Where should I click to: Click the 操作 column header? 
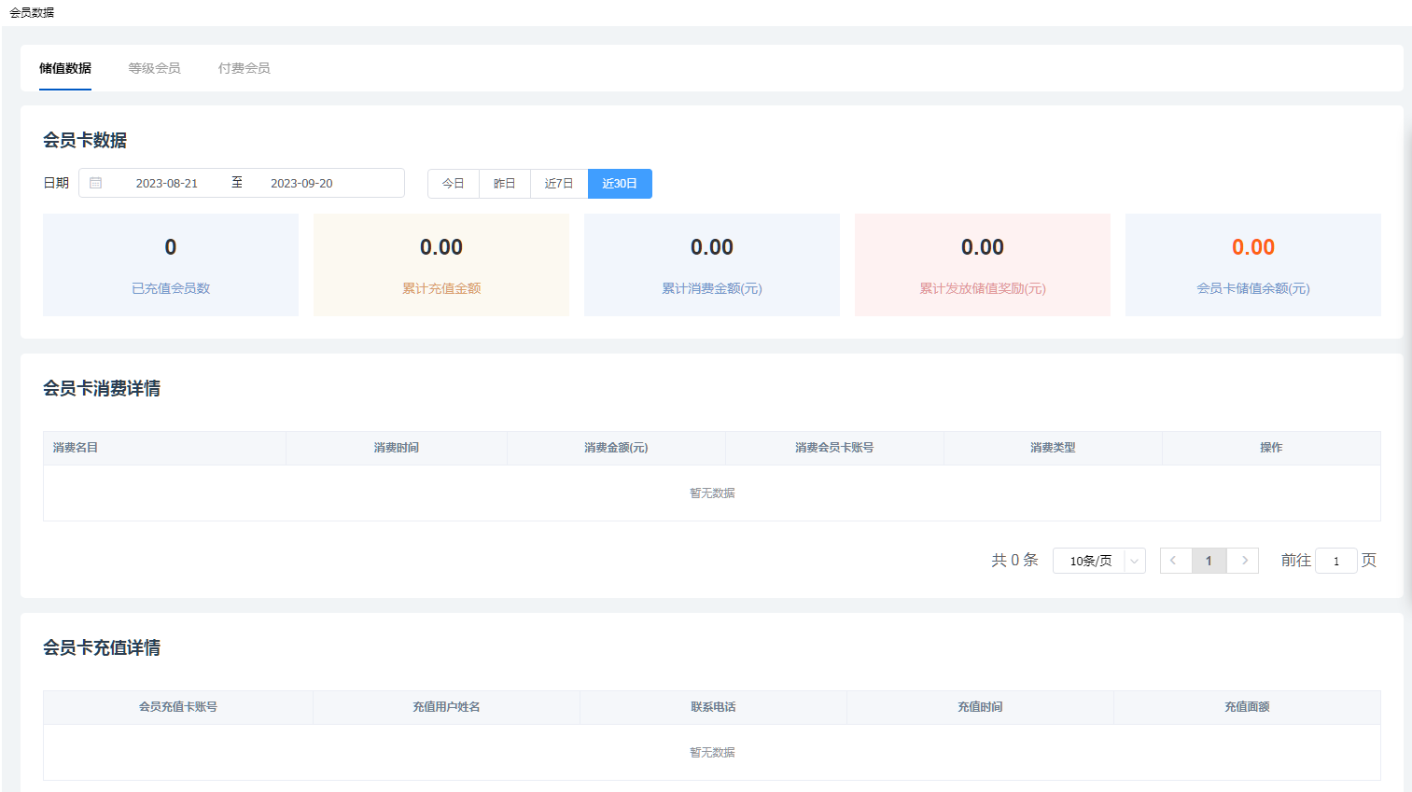click(1271, 448)
